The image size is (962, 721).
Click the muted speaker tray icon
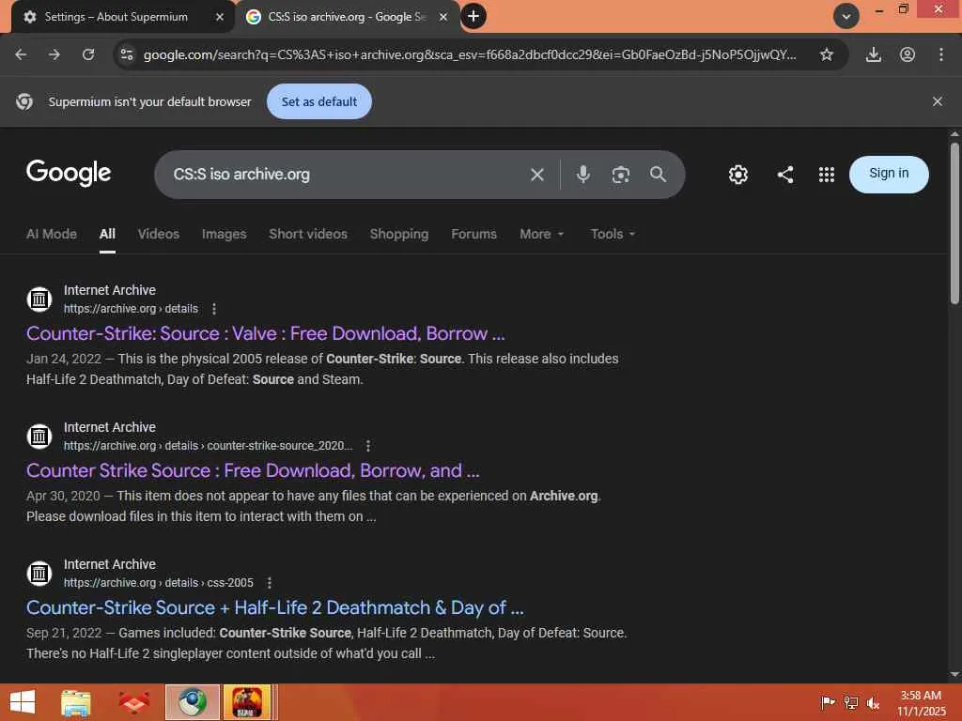point(873,702)
